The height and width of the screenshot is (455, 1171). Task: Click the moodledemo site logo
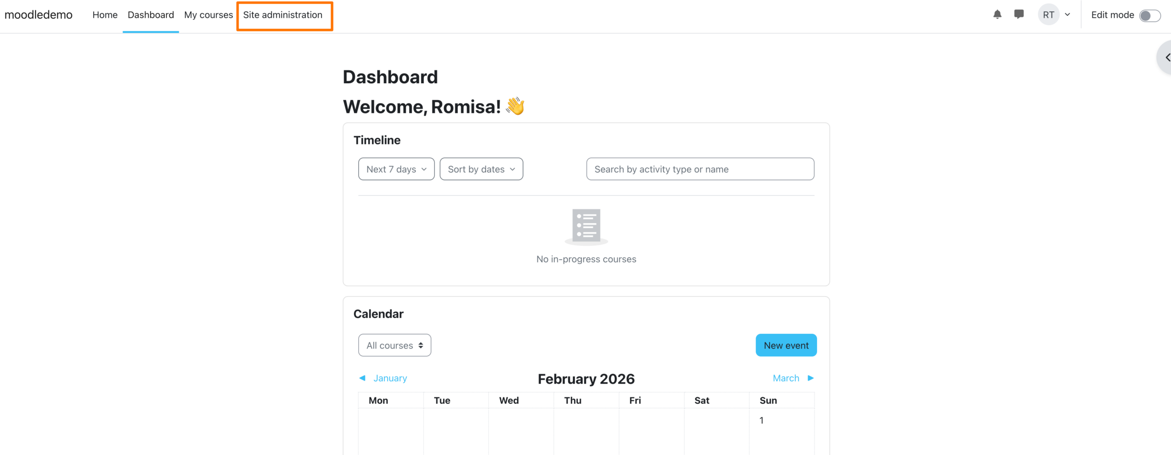(38, 15)
